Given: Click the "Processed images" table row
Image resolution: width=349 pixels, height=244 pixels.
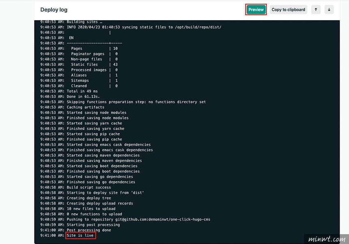Looking at the screenshot, I should 79,70.
